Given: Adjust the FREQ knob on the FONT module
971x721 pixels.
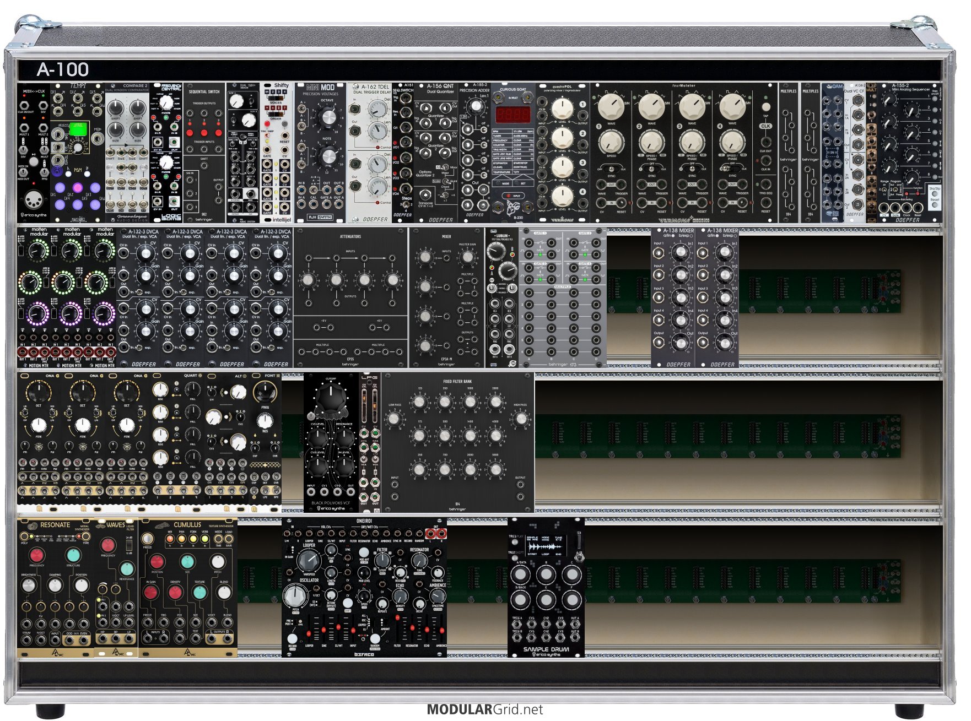Looking at the screenshot, I should click(x=265, y=393).
